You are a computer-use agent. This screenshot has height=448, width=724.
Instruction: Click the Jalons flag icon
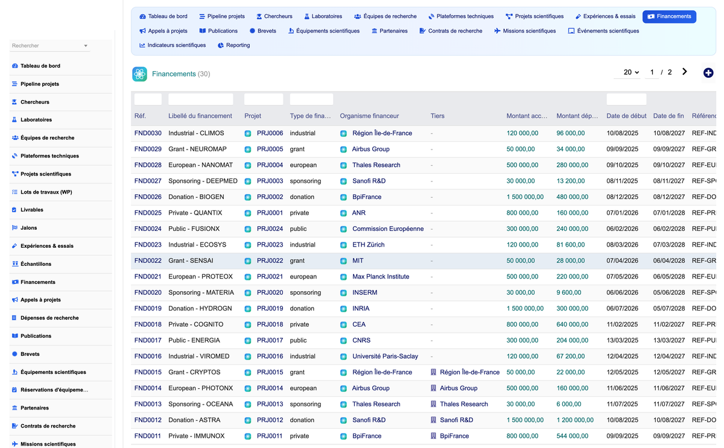coord(14,228)
